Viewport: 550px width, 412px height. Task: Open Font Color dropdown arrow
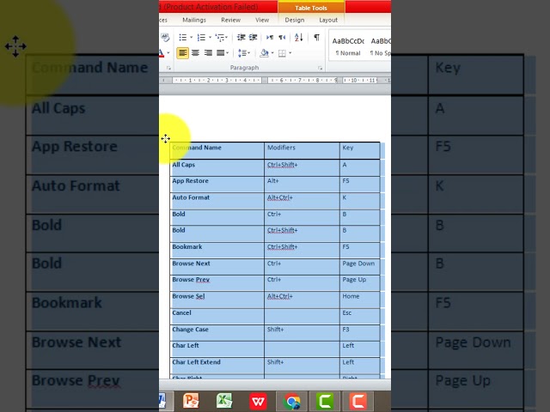click(168, 53)
